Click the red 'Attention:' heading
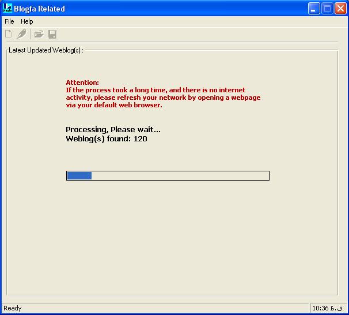 coord(82,82)
